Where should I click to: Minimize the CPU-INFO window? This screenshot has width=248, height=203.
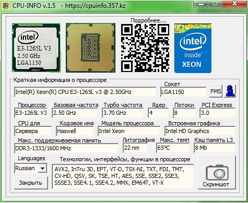pos(202,4)
